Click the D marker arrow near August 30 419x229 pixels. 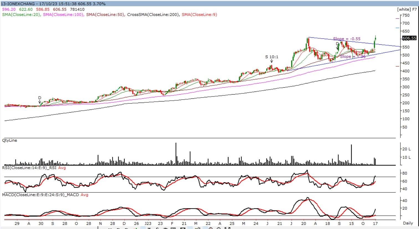tap(40, 100)
